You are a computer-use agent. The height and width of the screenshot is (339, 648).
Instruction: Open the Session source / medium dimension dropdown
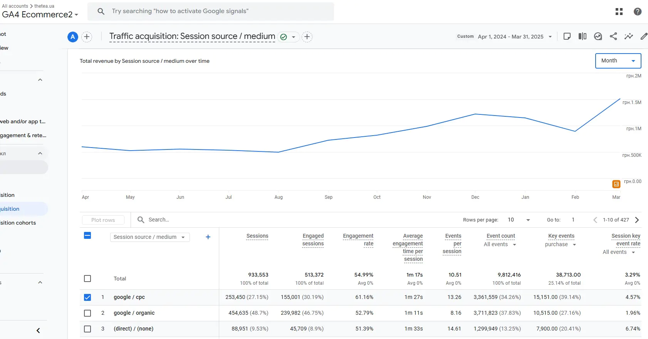tap(150, 237)
